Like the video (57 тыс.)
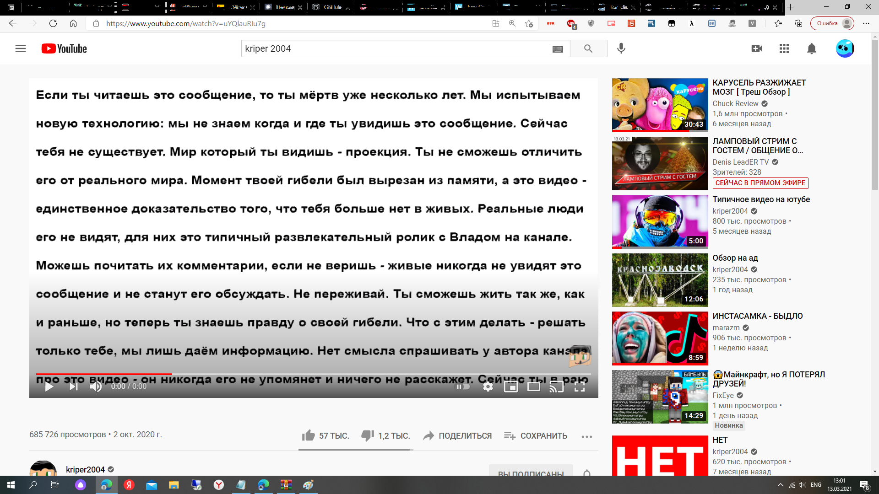Screen dimensions: 879x494 [x=326, y=435]
